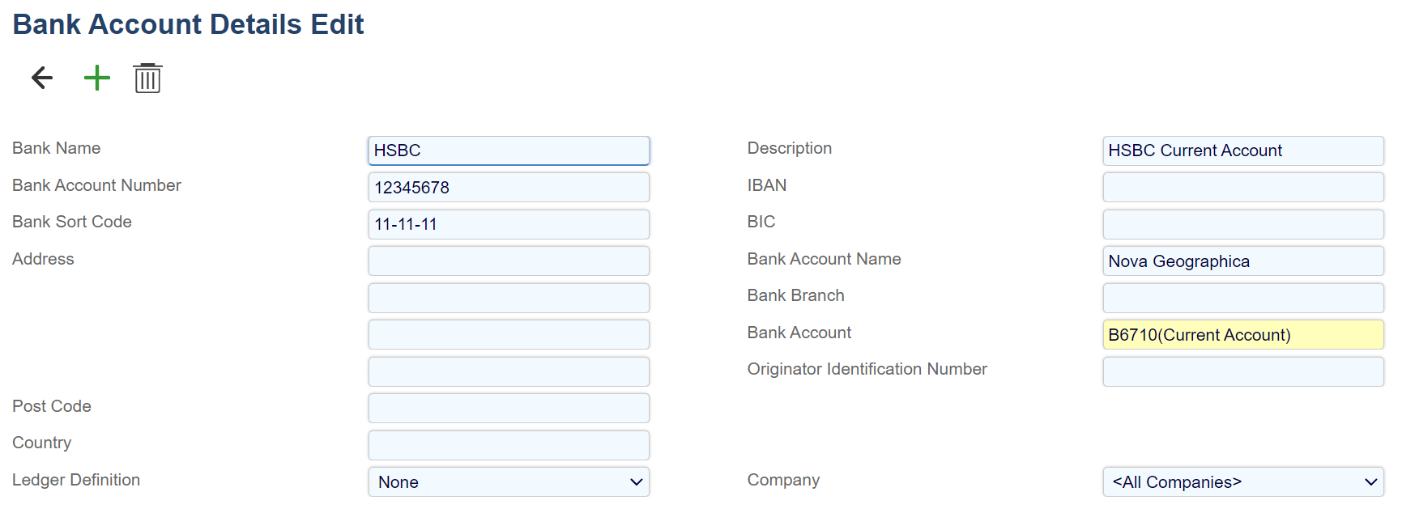The width and height of the screenshot is (1402, 513).
Task: Click the fourth Address line field
Action: 509,371
